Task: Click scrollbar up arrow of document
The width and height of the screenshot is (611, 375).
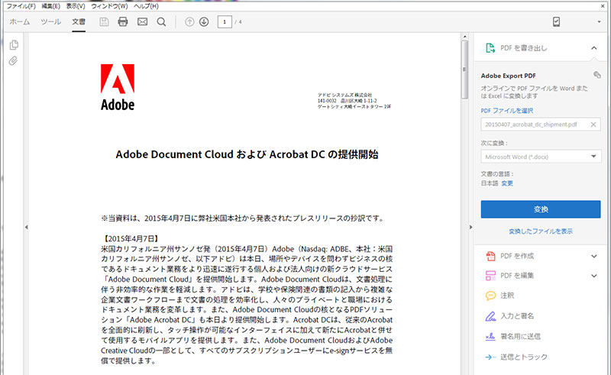Action: pyautogui.click(x=464, y=37)
